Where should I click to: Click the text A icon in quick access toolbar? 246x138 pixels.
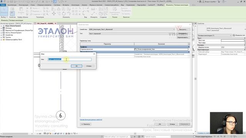coord(43,2)
